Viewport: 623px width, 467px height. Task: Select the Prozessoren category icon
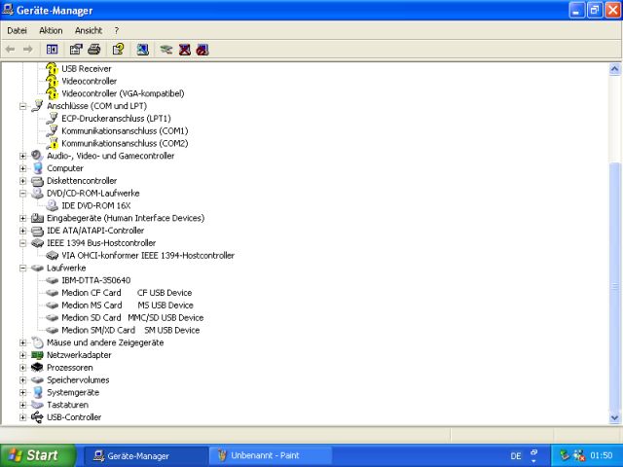tap(37, 368)
